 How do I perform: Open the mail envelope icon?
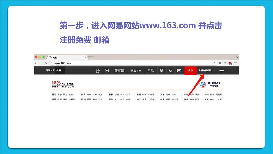[179, 71]
